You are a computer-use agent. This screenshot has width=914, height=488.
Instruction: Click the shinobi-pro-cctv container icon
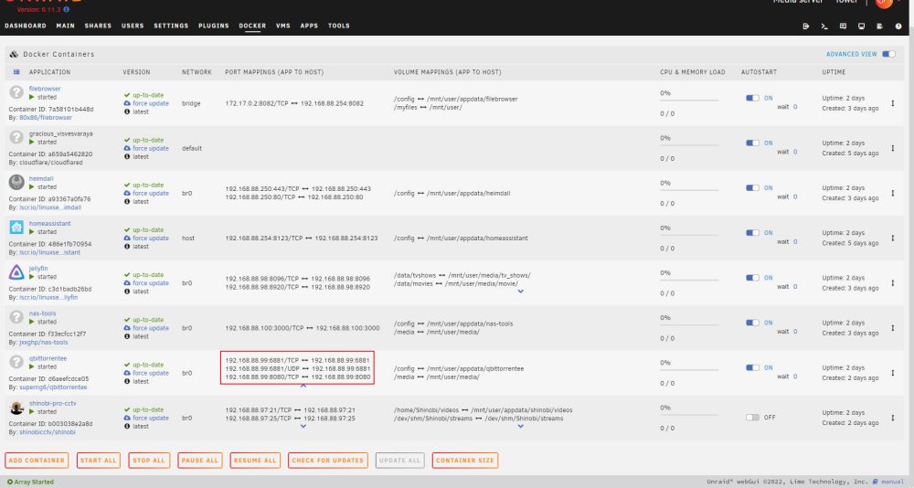coord(16,408)
